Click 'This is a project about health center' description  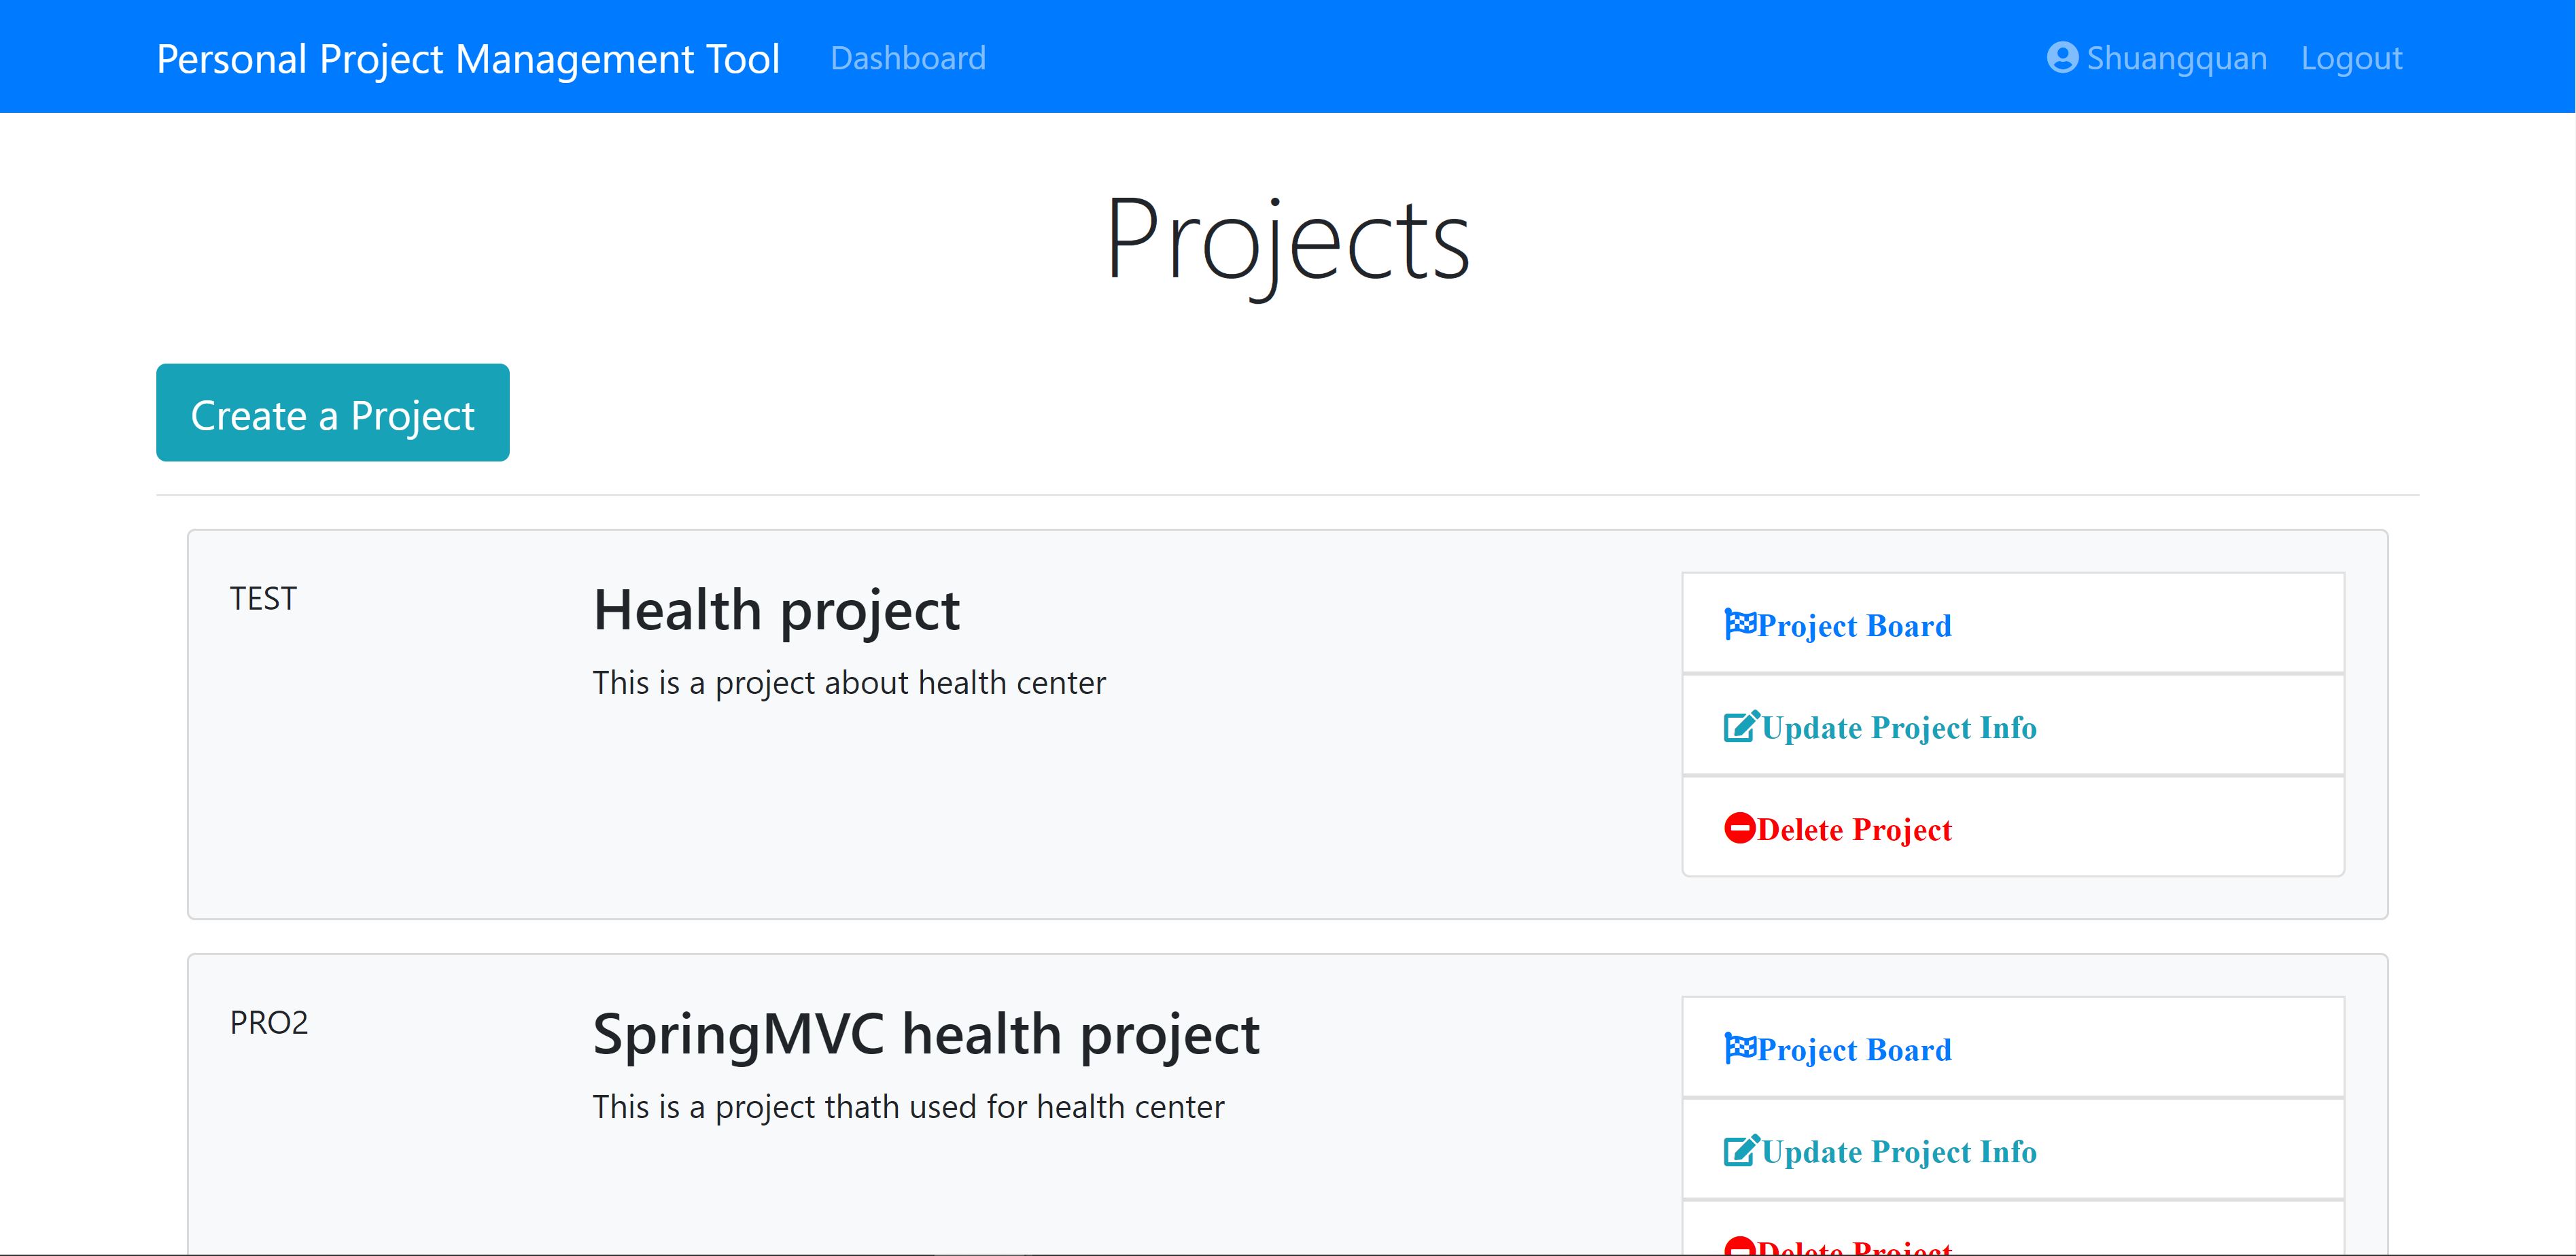click(x=849, y=683)
